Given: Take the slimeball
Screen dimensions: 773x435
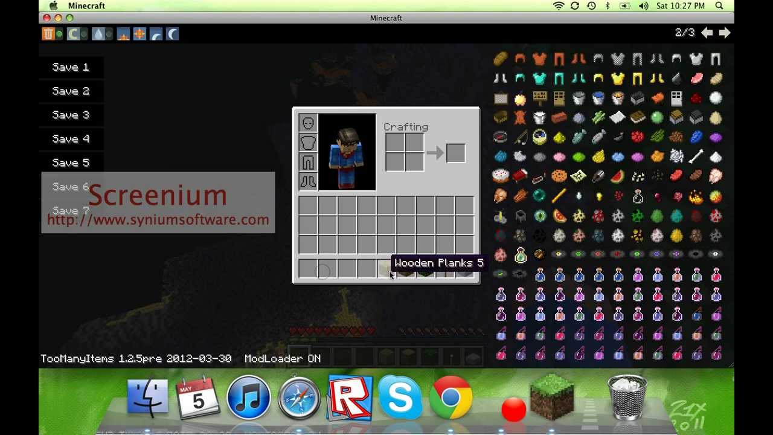Looking at the screenshot, I should pos(657,117).
